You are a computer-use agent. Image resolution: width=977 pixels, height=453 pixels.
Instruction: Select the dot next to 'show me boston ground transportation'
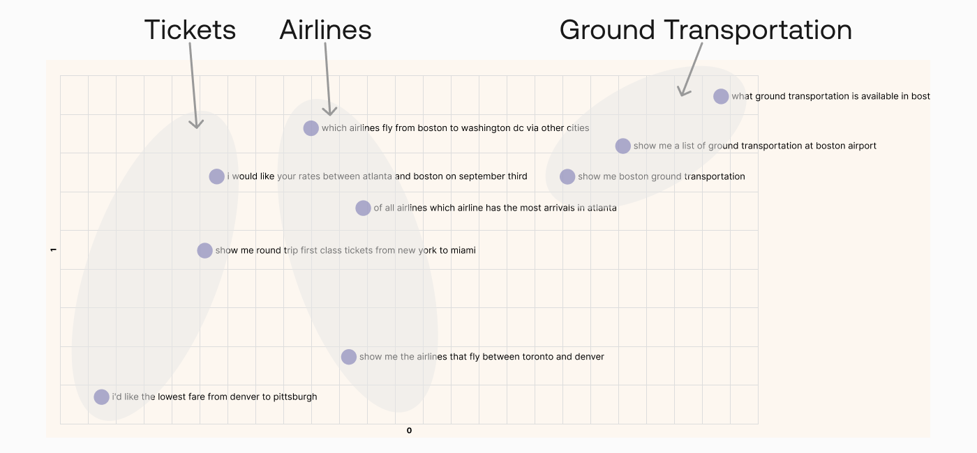tap(567, 176)
